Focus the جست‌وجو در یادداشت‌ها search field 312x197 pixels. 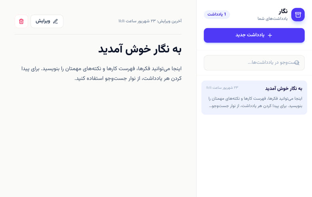click(254, 63)
